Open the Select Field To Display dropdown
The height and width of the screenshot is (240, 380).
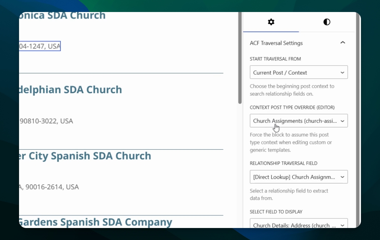click(299, 223)
